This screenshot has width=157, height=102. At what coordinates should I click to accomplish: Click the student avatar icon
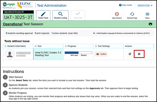pos(10,54)
